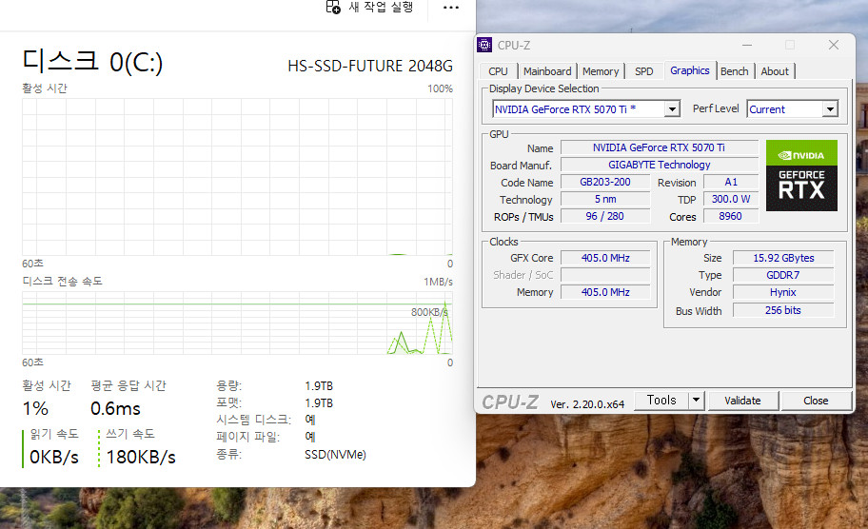Image resolution: width=868 pixels, height=529 pixels.
Task: Open the three-dot more options menu in Task Manager
Action: (x=450, y=8)
